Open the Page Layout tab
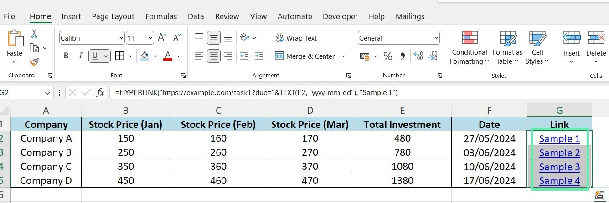Screen dimensions: 609x203 pos(113,16)
